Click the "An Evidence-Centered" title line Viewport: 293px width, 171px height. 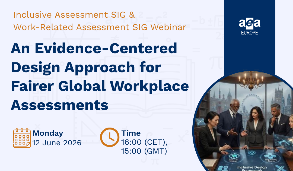pos(94,48)
